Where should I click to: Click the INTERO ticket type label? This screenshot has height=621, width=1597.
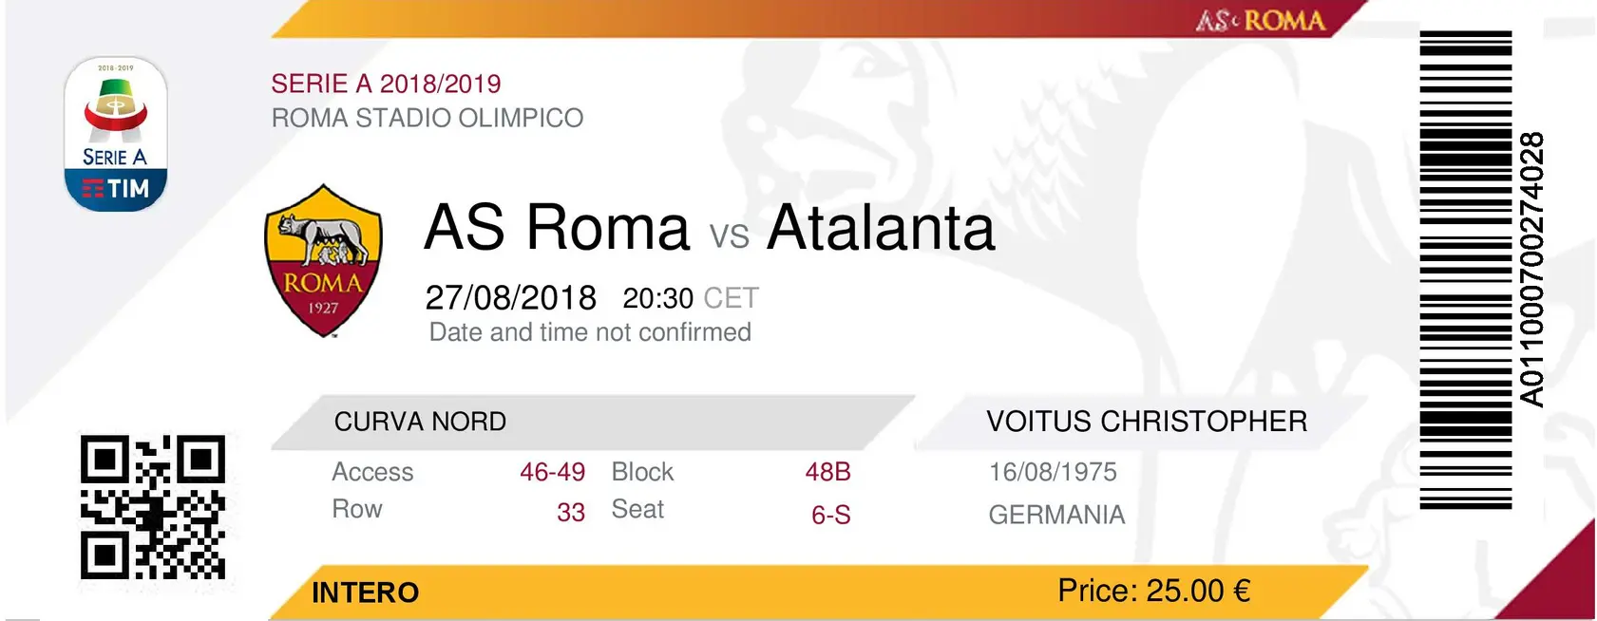click(365, 593)
